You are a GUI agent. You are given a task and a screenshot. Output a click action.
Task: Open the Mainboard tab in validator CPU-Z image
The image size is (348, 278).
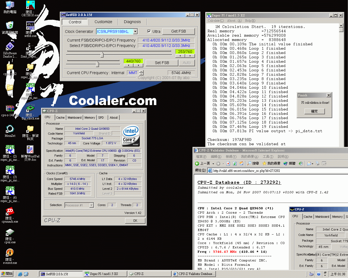322,217
